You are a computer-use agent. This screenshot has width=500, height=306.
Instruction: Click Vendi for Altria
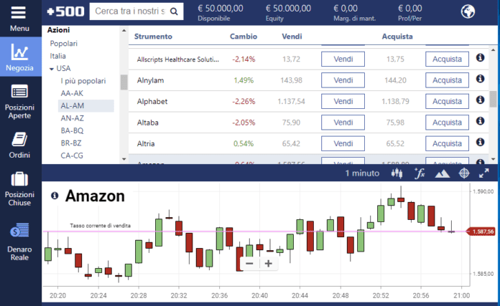(343, 143)
